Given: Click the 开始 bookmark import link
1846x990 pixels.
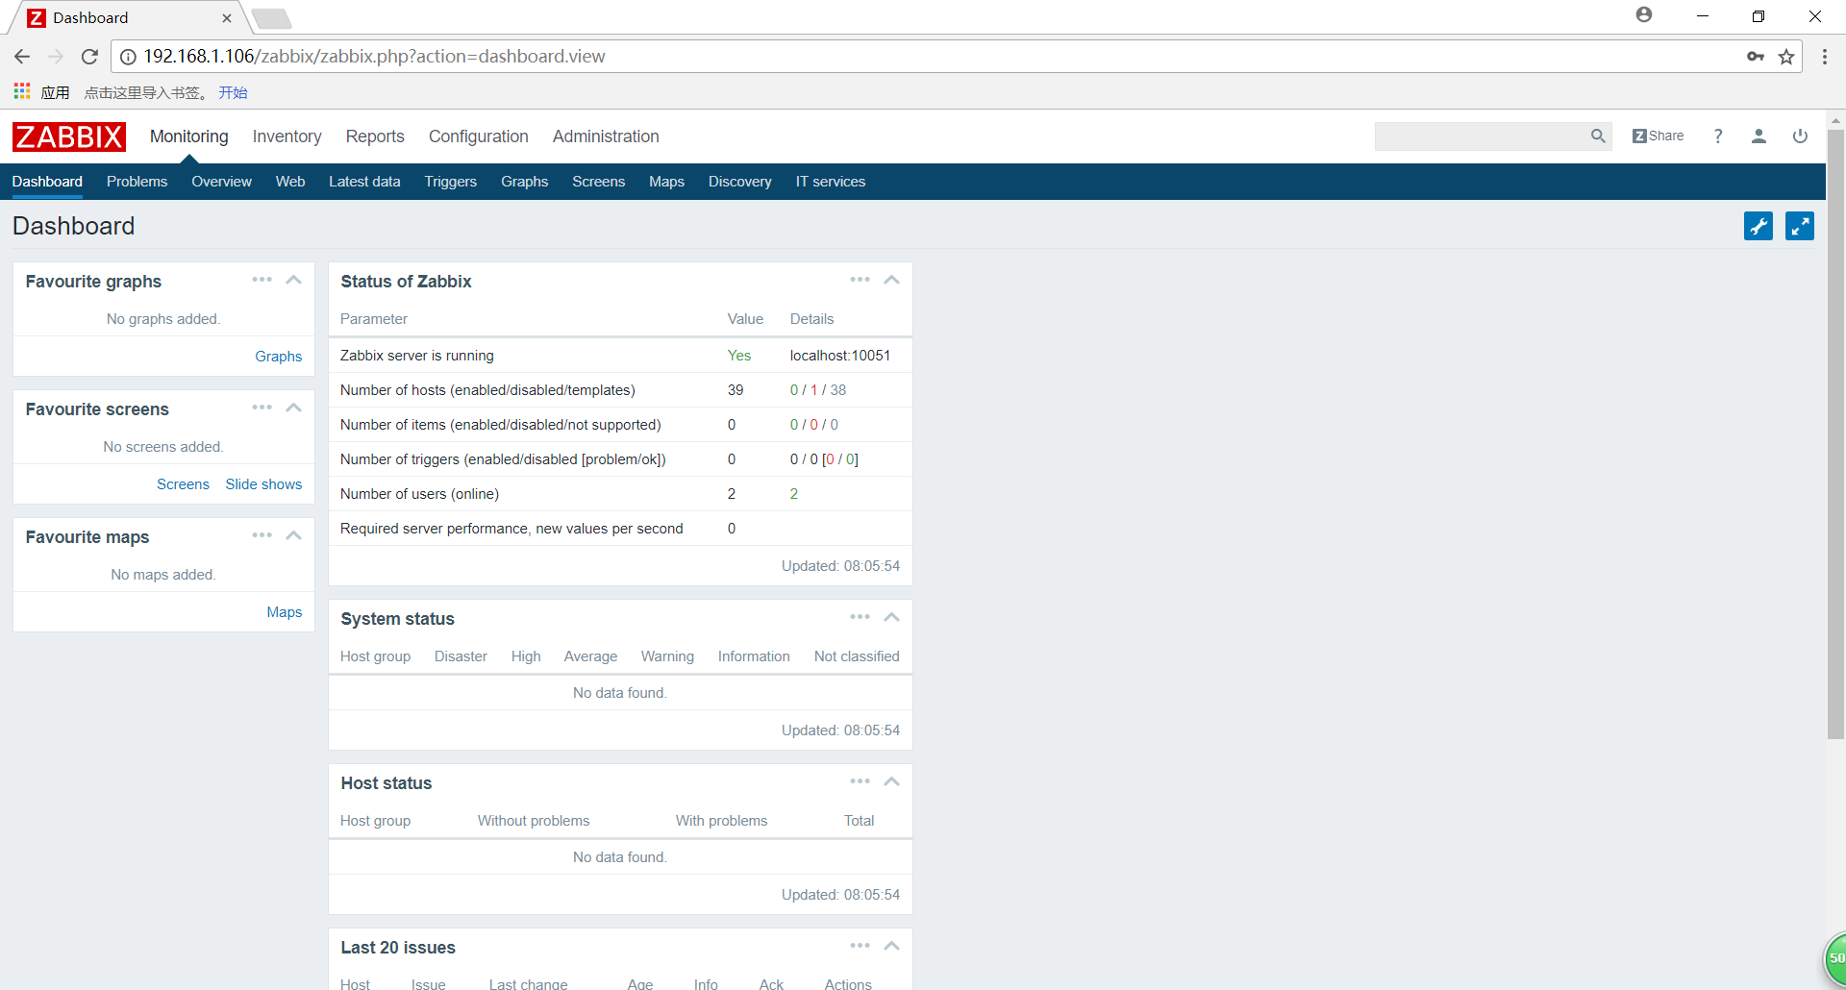Looking at the screenshot, I should click(233, 92).
